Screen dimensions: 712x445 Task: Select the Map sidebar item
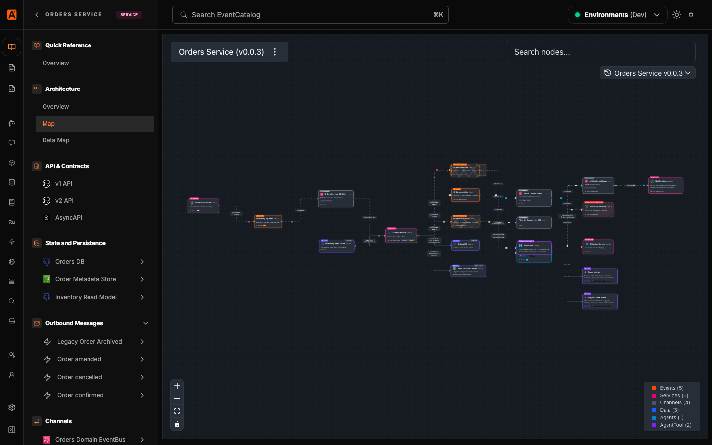click(x=95, y=124)
